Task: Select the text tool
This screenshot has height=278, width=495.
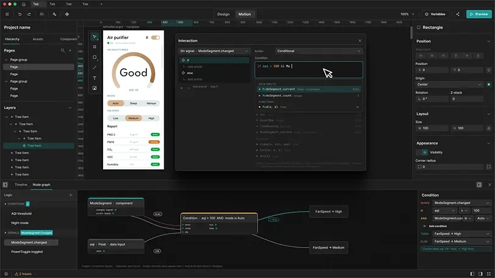Action: pos(95,78)
